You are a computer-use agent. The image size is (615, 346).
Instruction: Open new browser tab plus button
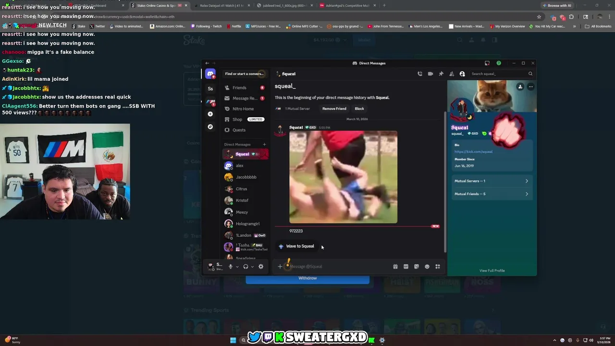(384, 5)
